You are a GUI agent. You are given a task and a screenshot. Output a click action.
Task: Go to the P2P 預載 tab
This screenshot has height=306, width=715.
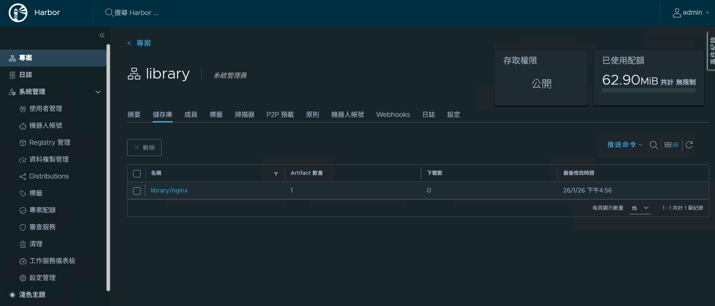pos(280,115)
